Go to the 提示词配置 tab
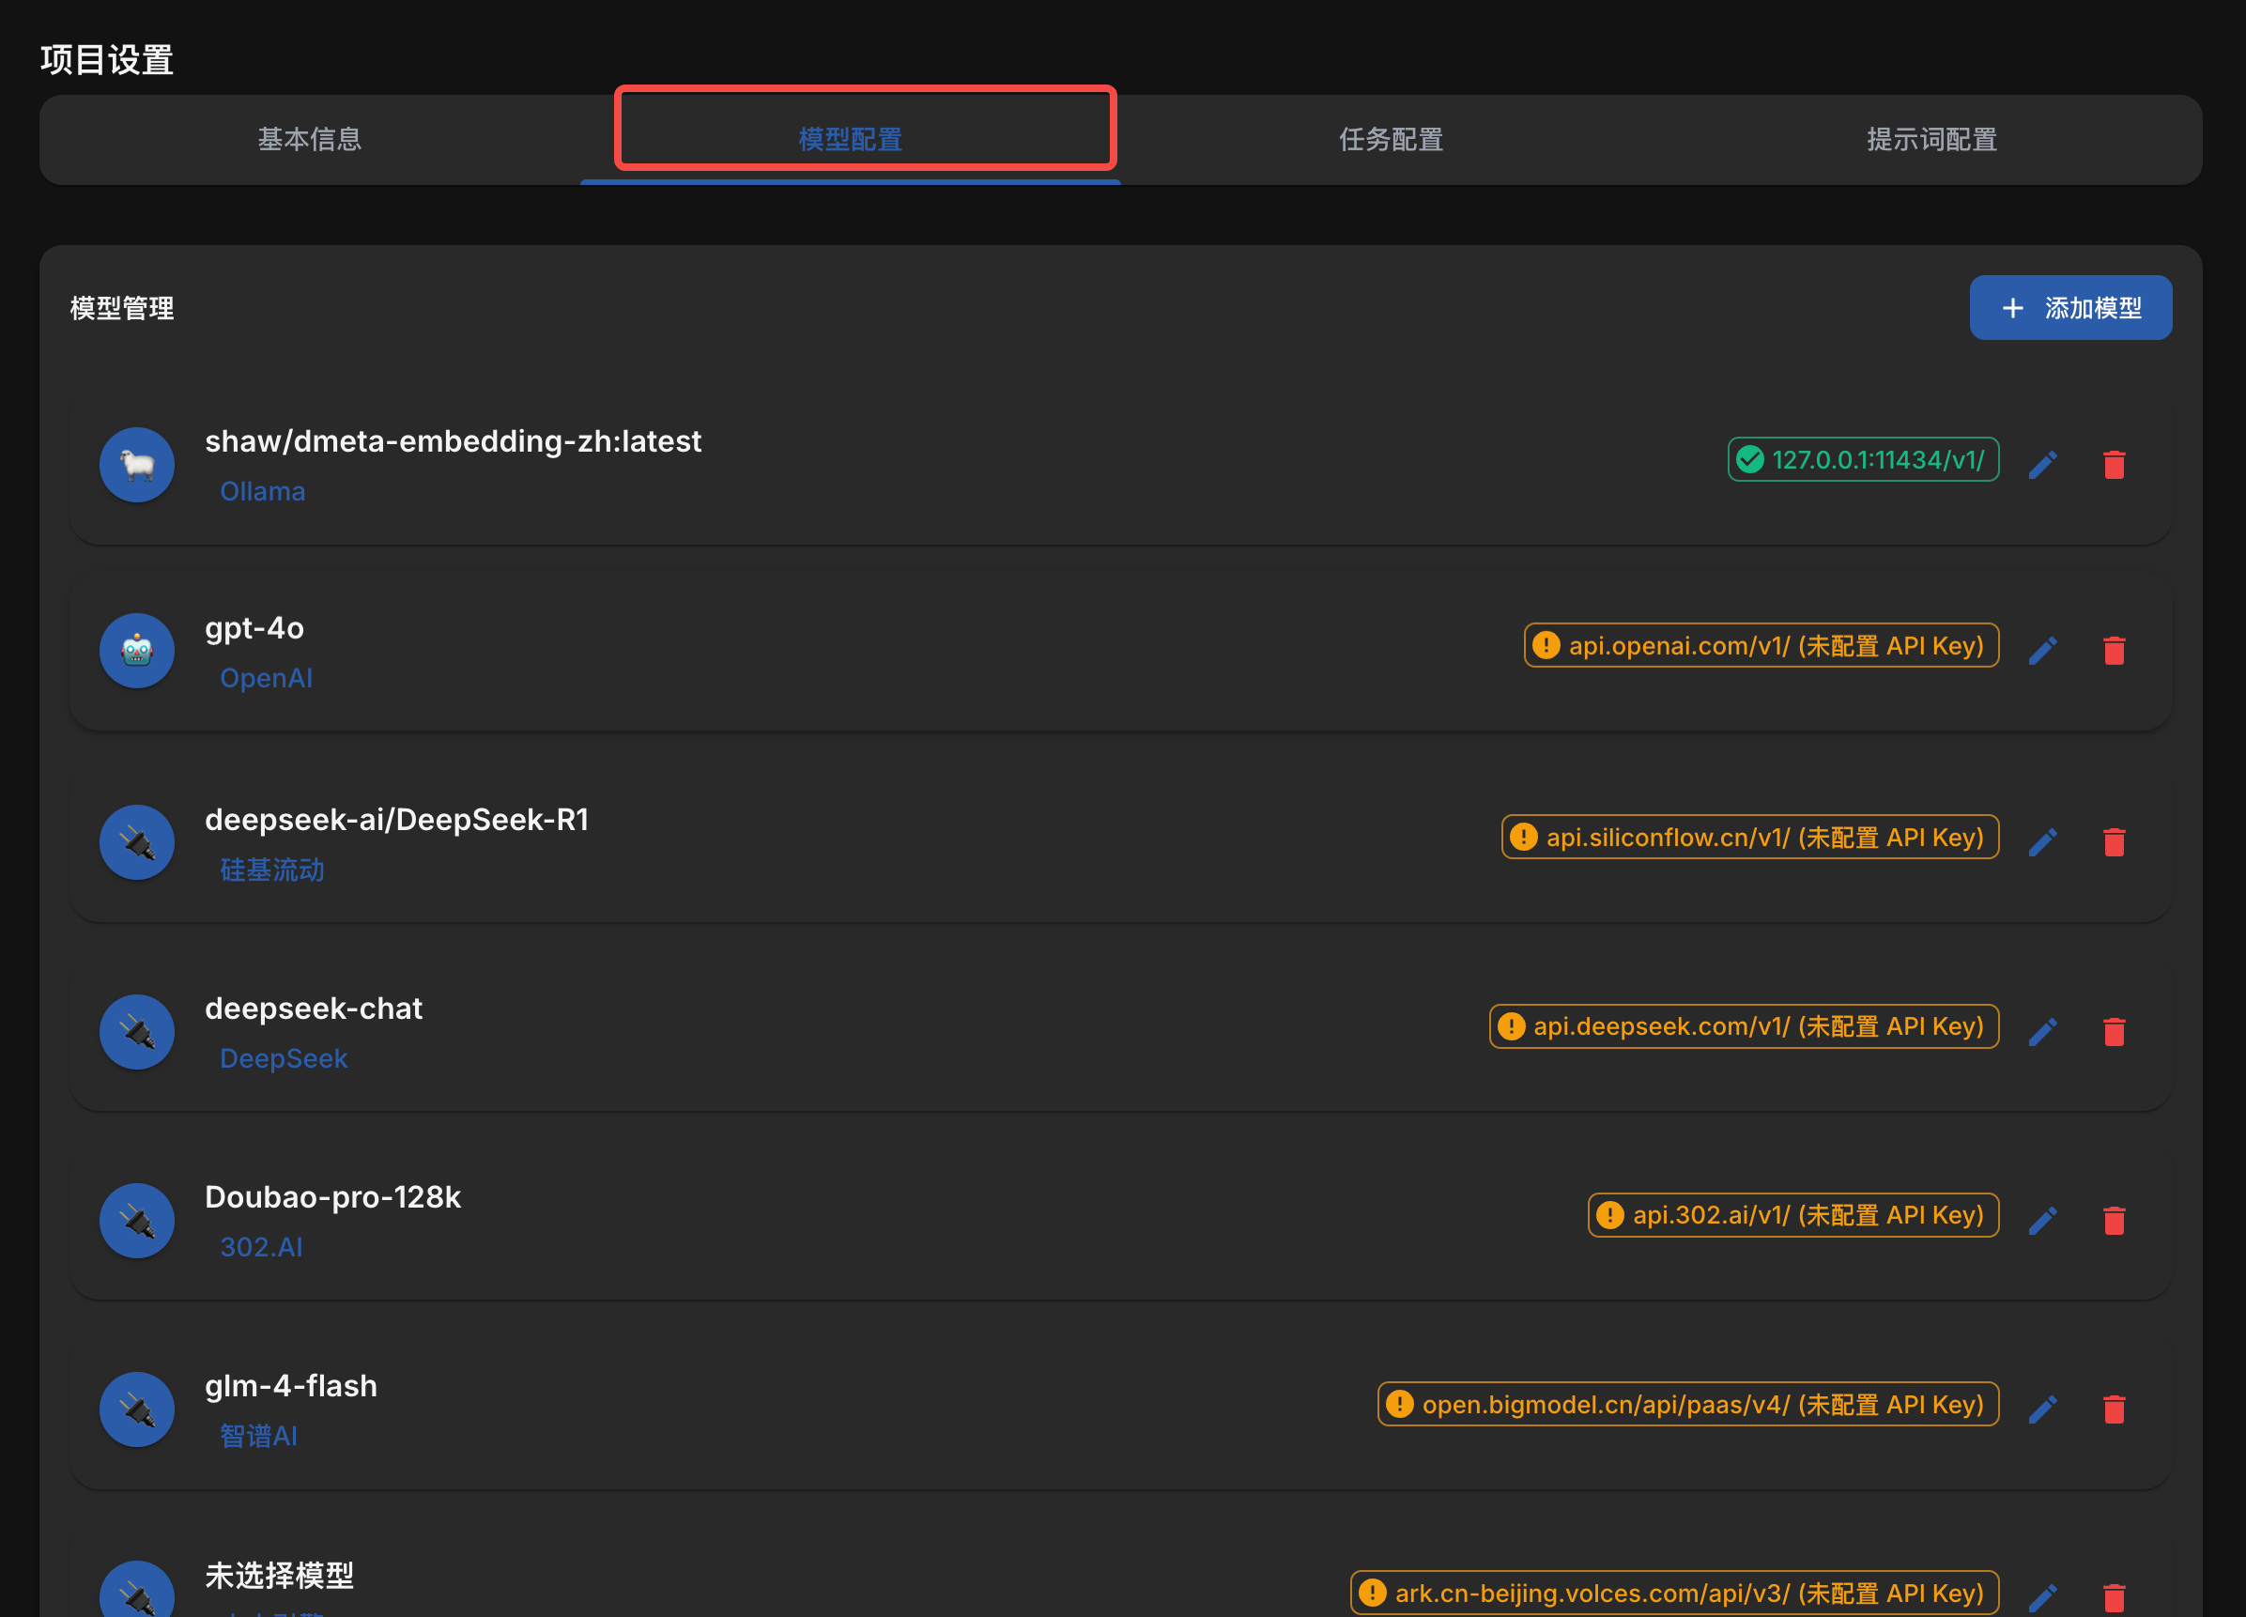The width and height of the screenshot is (2246, 1617). (1931, 140)
